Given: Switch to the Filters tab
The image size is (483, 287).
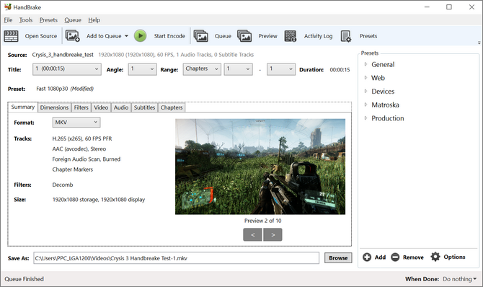Looking at the screenshot, I should pos(81,107).
